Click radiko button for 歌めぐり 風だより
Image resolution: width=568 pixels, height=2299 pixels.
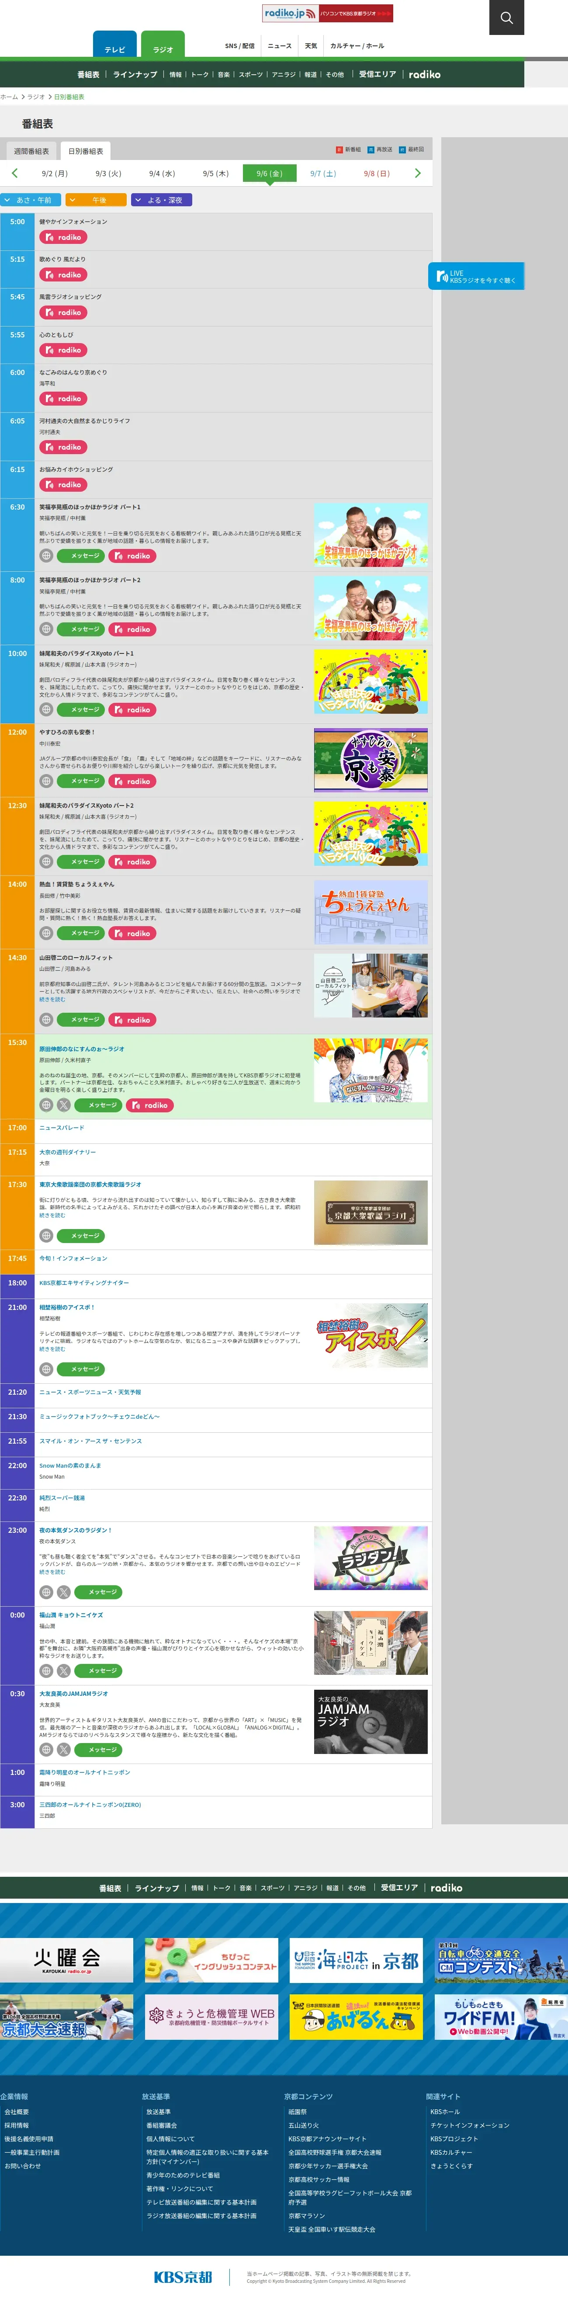tap(62, 275)
